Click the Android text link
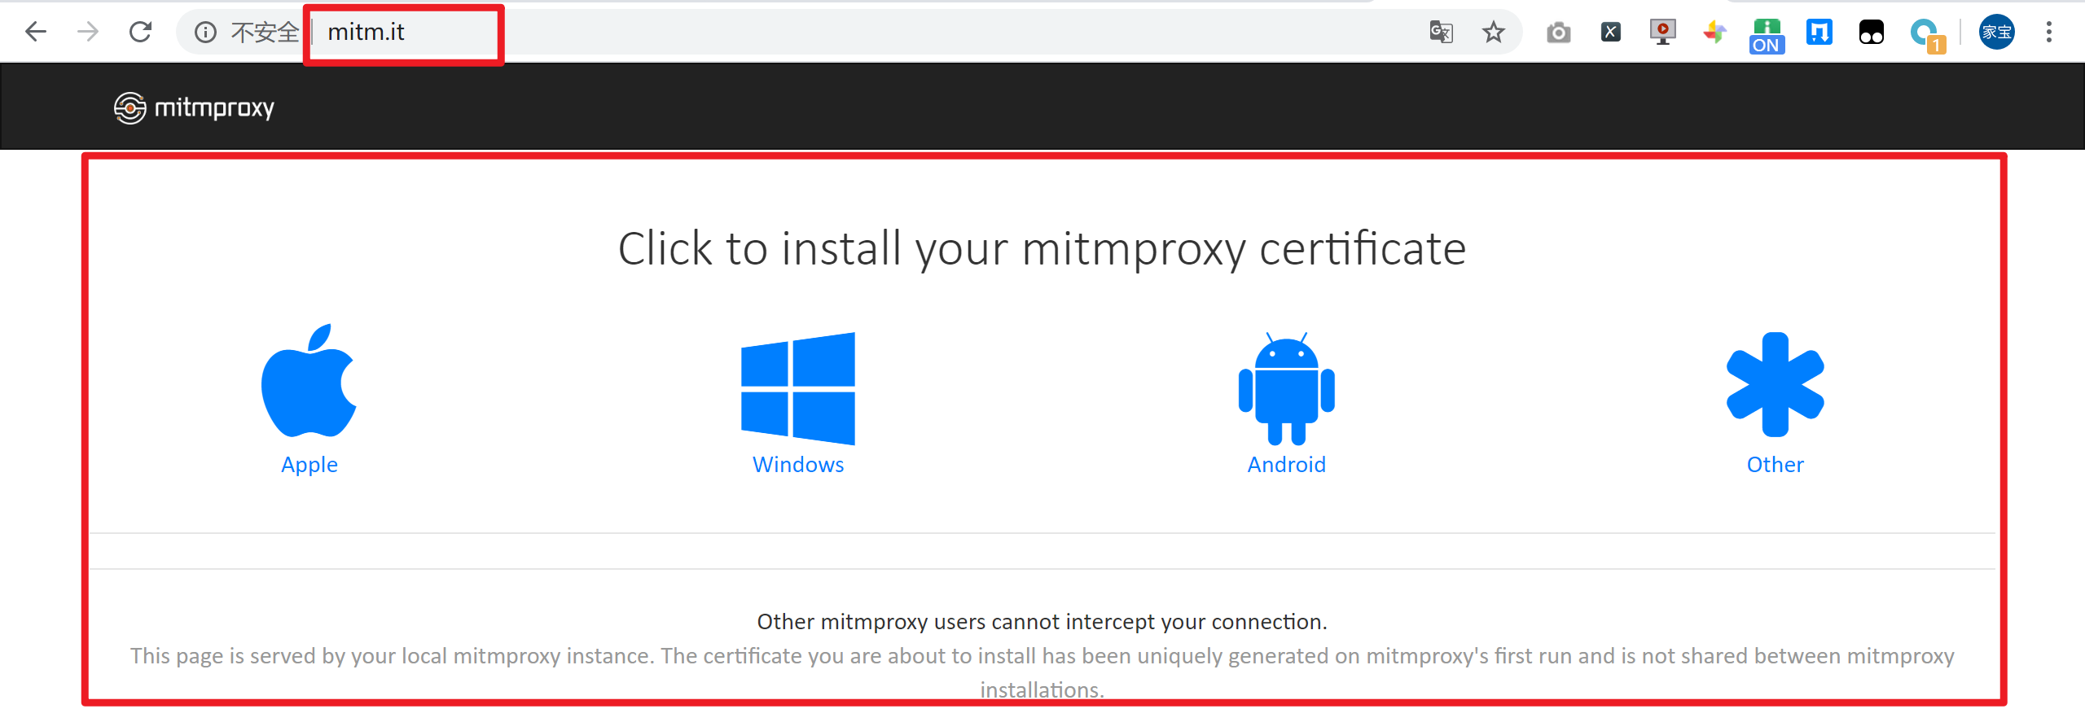The width and height of the screenshot is (2085, 722). [1287, 465]
